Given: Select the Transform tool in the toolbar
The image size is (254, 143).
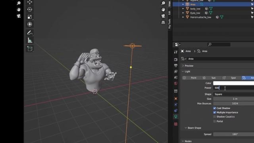Looking at the screenshot, I should click(x=30, y=24).
